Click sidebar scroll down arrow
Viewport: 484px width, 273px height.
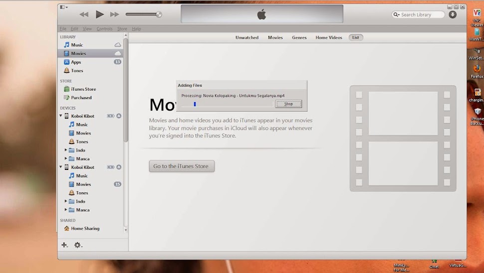[x=126, y=230]
